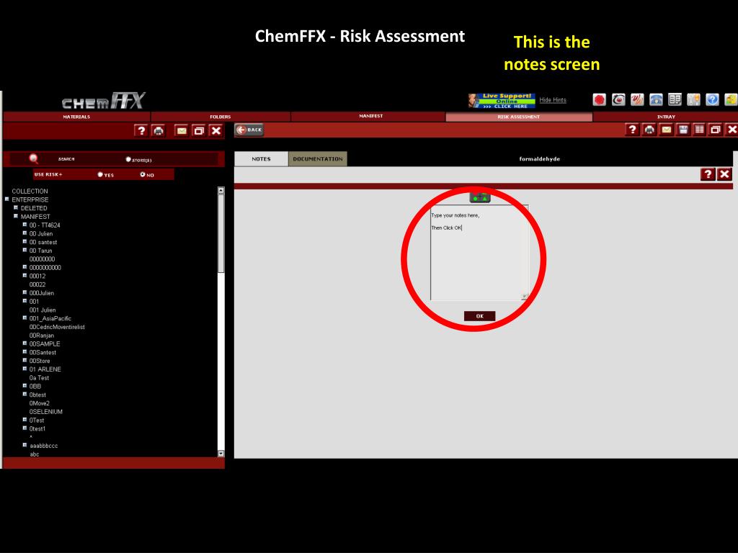Open the blue telephone icon
Screen dimensions: 738x553
pyautogui.click(x=656, y=99)
